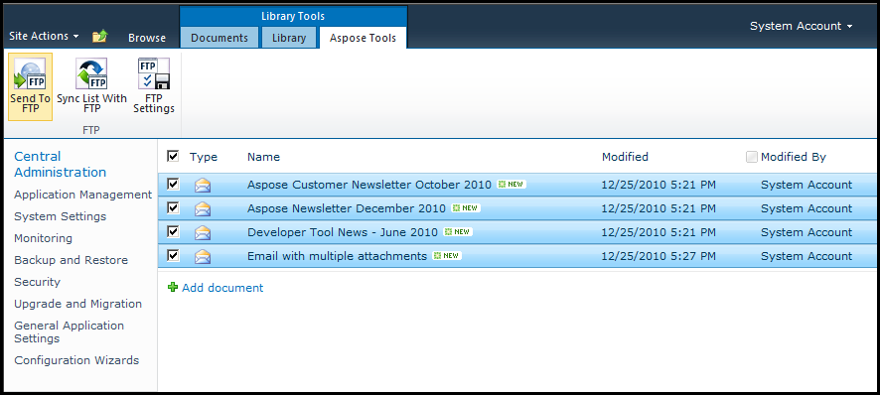Image resolution: width=880 pixels, height=395 pixels.
Task: Open the FTP Settings icon
Action: (x=154, y=73)
